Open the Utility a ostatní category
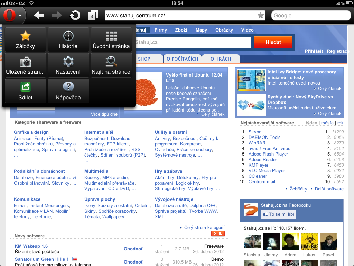Viewport: 354px width, 266px height. pyautogui.click(x=171, y=132)
